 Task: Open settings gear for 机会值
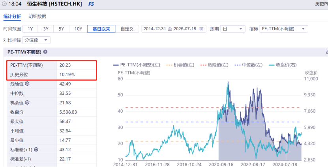pos(27,103)
